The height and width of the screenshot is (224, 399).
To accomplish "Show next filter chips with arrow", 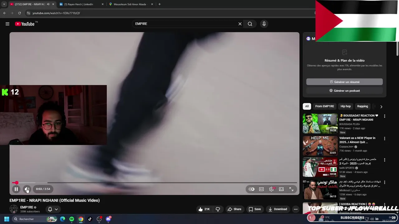I will 381,107.
